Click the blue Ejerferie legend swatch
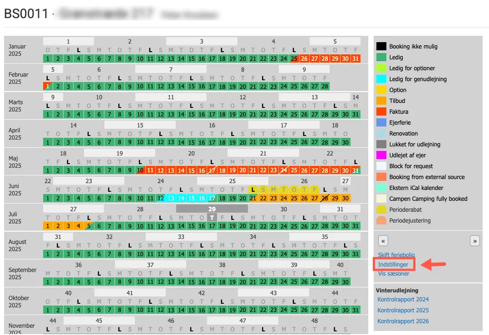Screen dimensions: 489x335 [x=381, y=122]
